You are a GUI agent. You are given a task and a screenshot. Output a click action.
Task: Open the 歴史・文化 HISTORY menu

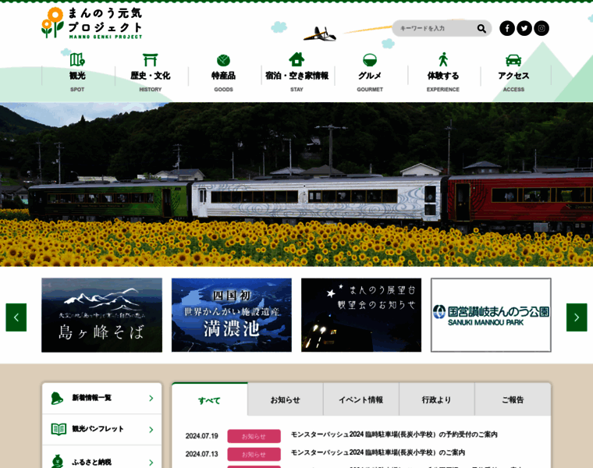point(150,73)
